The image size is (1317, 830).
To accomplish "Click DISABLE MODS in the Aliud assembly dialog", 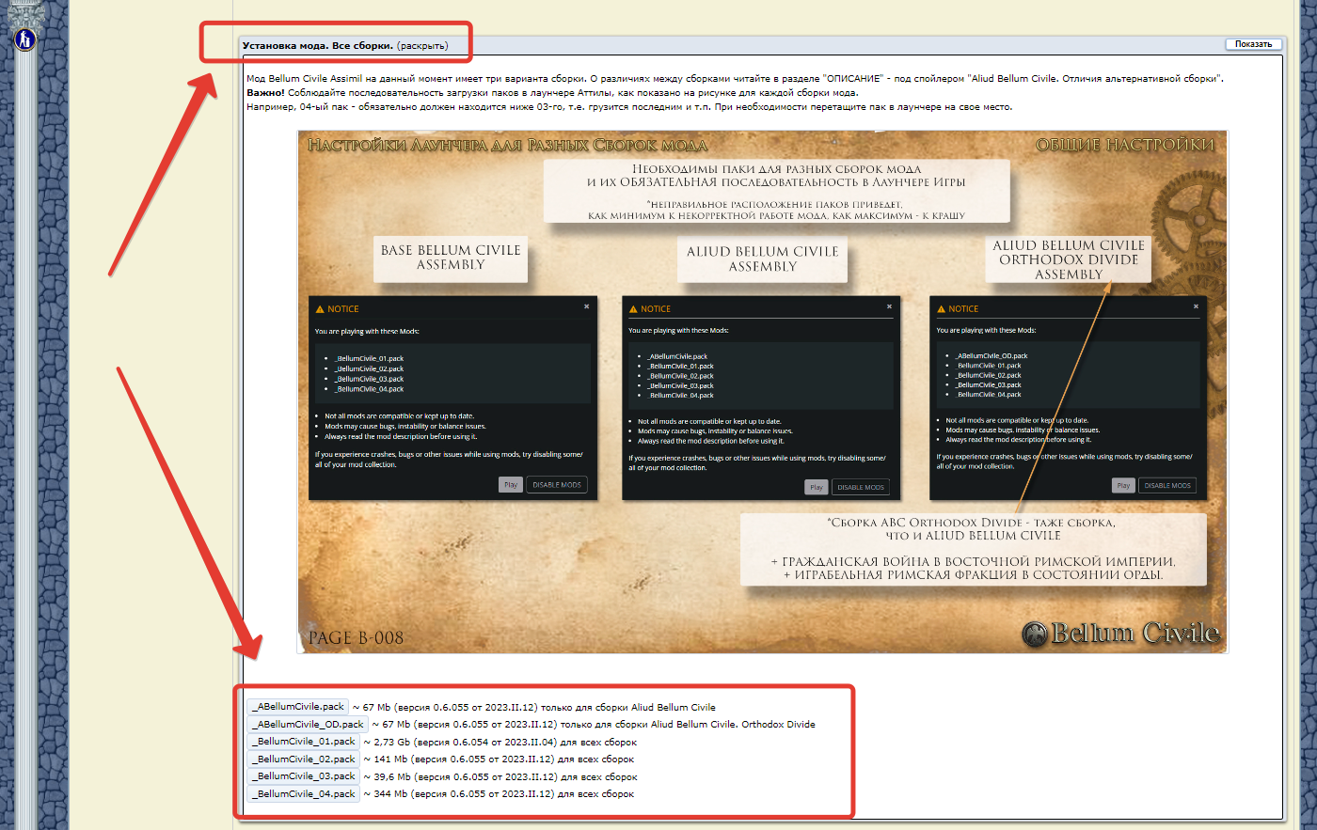I will tap(861, 487).
